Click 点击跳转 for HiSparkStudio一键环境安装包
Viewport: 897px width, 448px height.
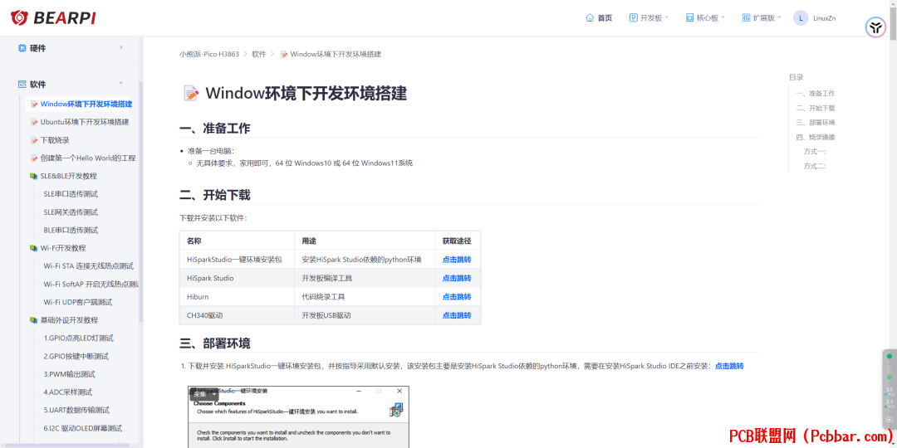click(x=457, y=260)
